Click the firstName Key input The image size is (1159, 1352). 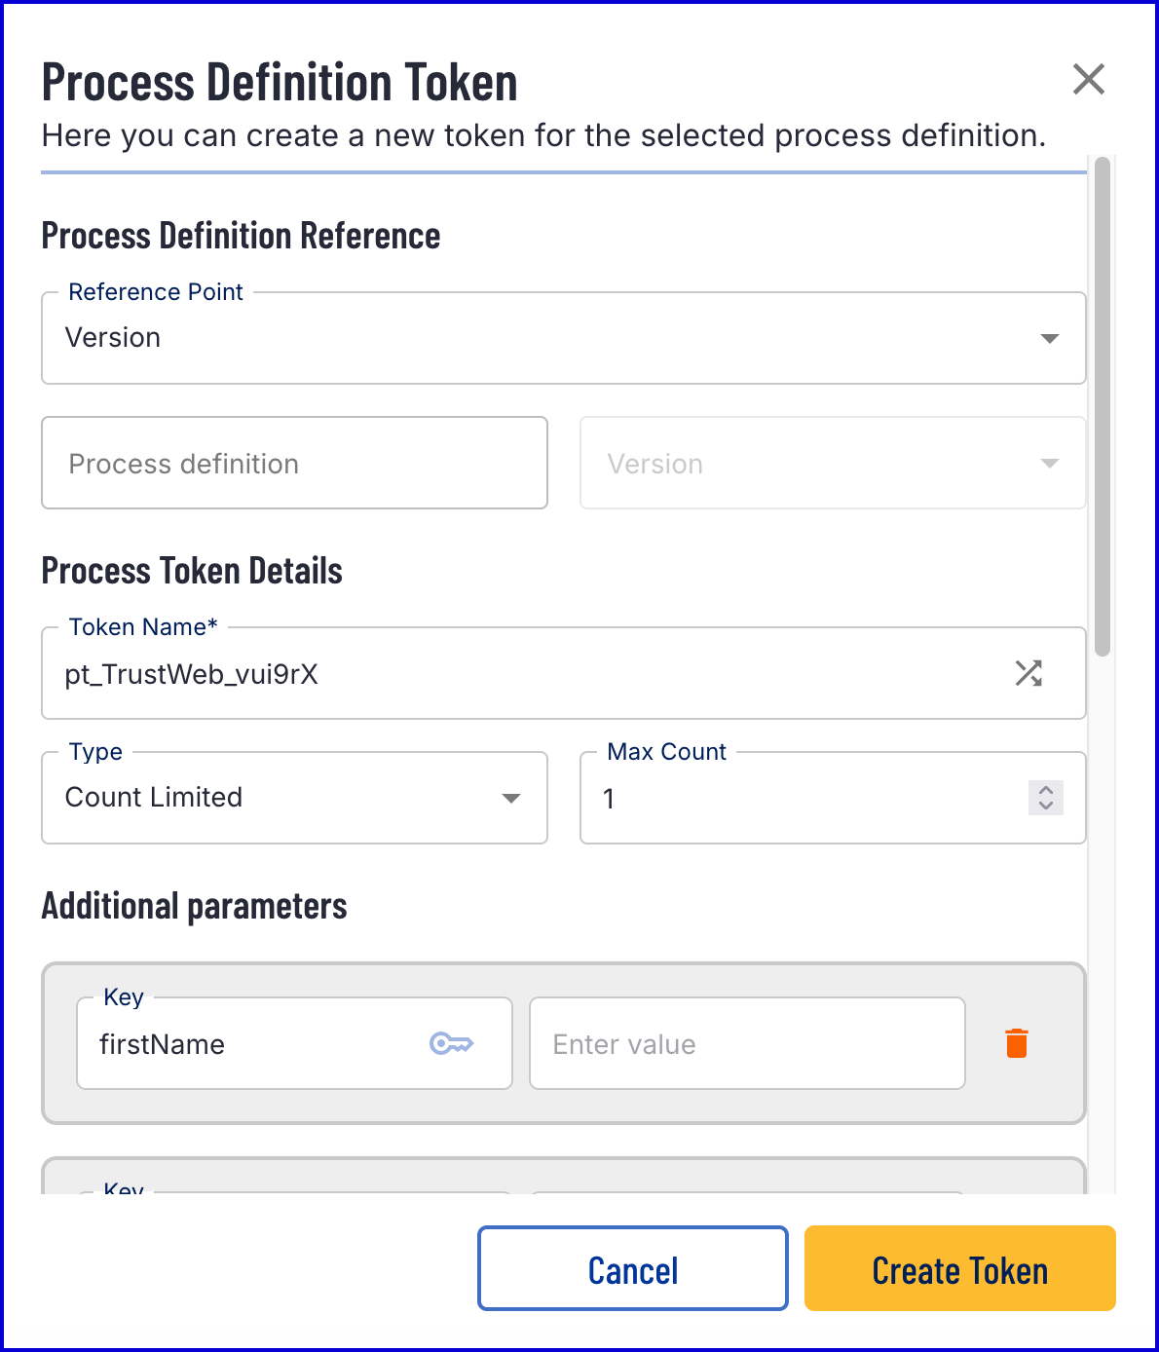coord(253,1044)
